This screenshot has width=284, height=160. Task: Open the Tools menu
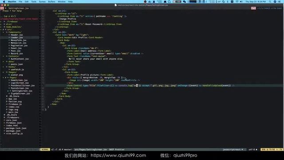click(x=34, y=2)
